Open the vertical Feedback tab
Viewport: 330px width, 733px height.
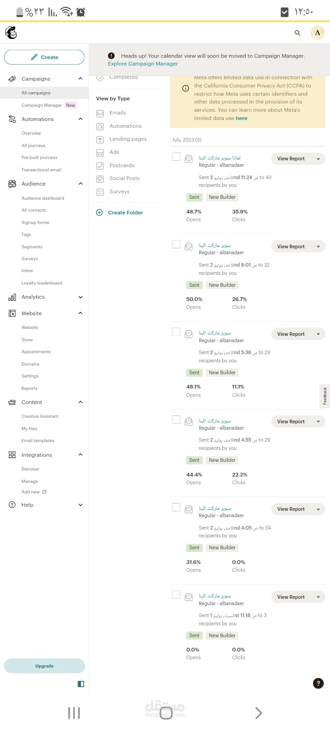click(x=324, y=395)
